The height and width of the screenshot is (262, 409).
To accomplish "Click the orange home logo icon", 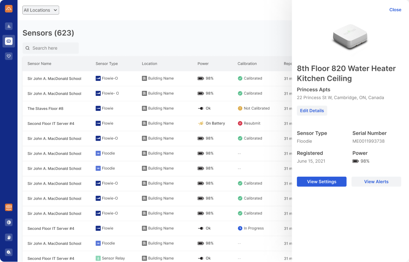I will (9, 9).
